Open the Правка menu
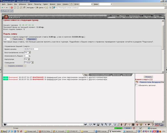 [10, 4]
